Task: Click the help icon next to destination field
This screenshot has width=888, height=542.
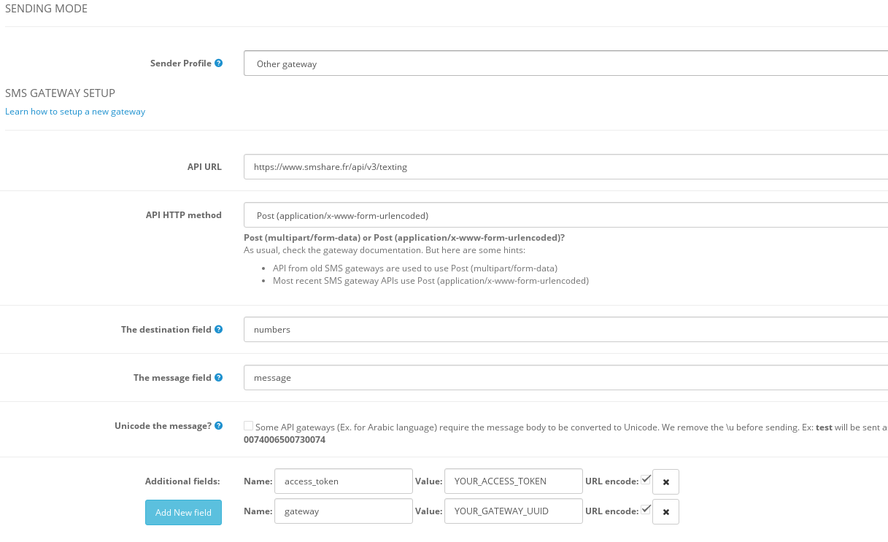Action: 219,330
